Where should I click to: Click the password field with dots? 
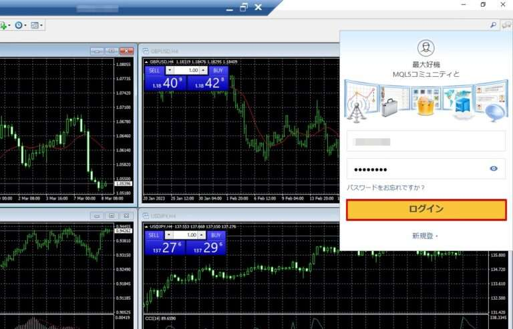pyautogui.click(x=426, y=169)
